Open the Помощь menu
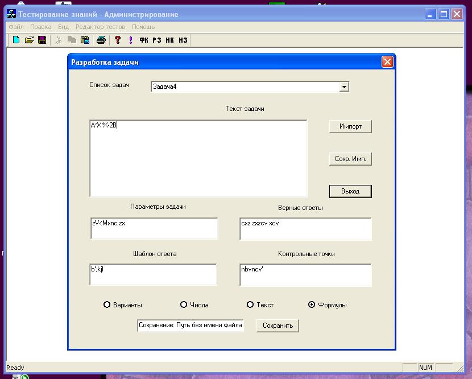 tap(143, 27)
